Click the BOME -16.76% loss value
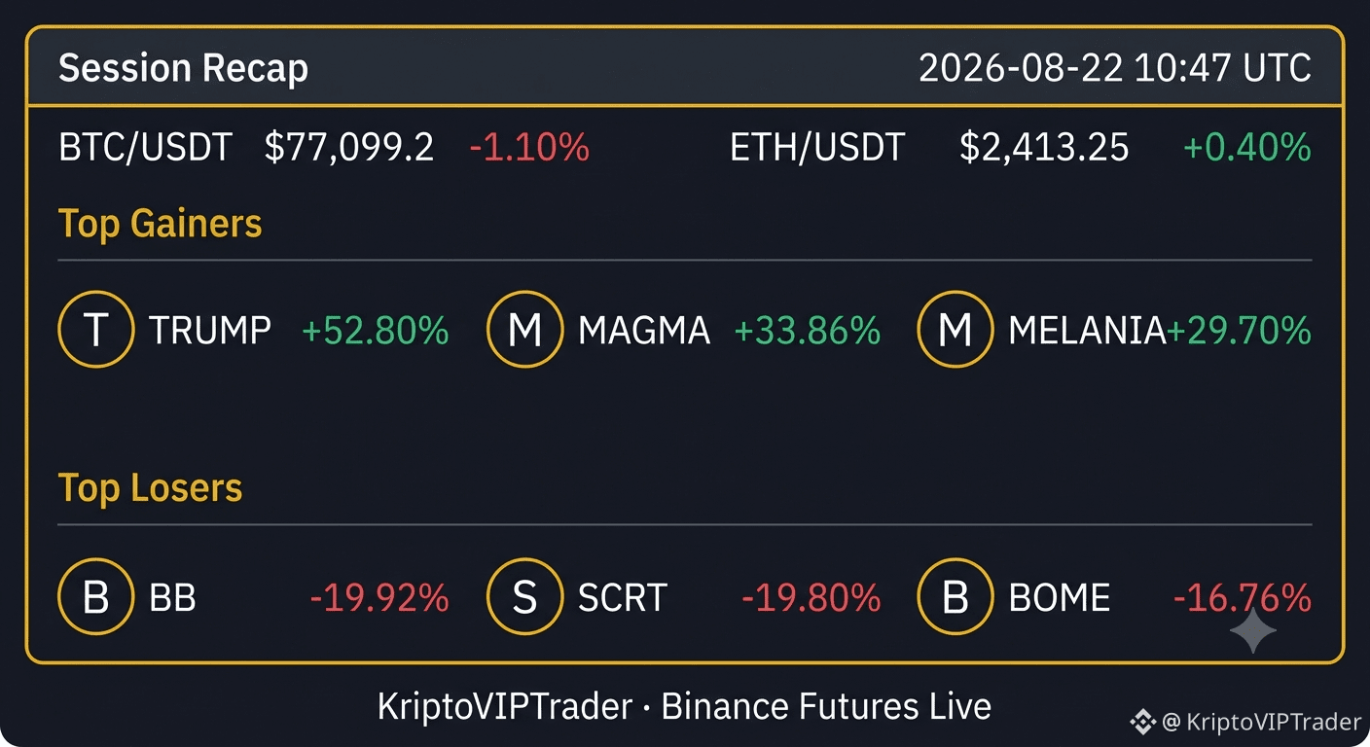The height and width of the screenshot is (747, 1370). (x=1243, y=597)
